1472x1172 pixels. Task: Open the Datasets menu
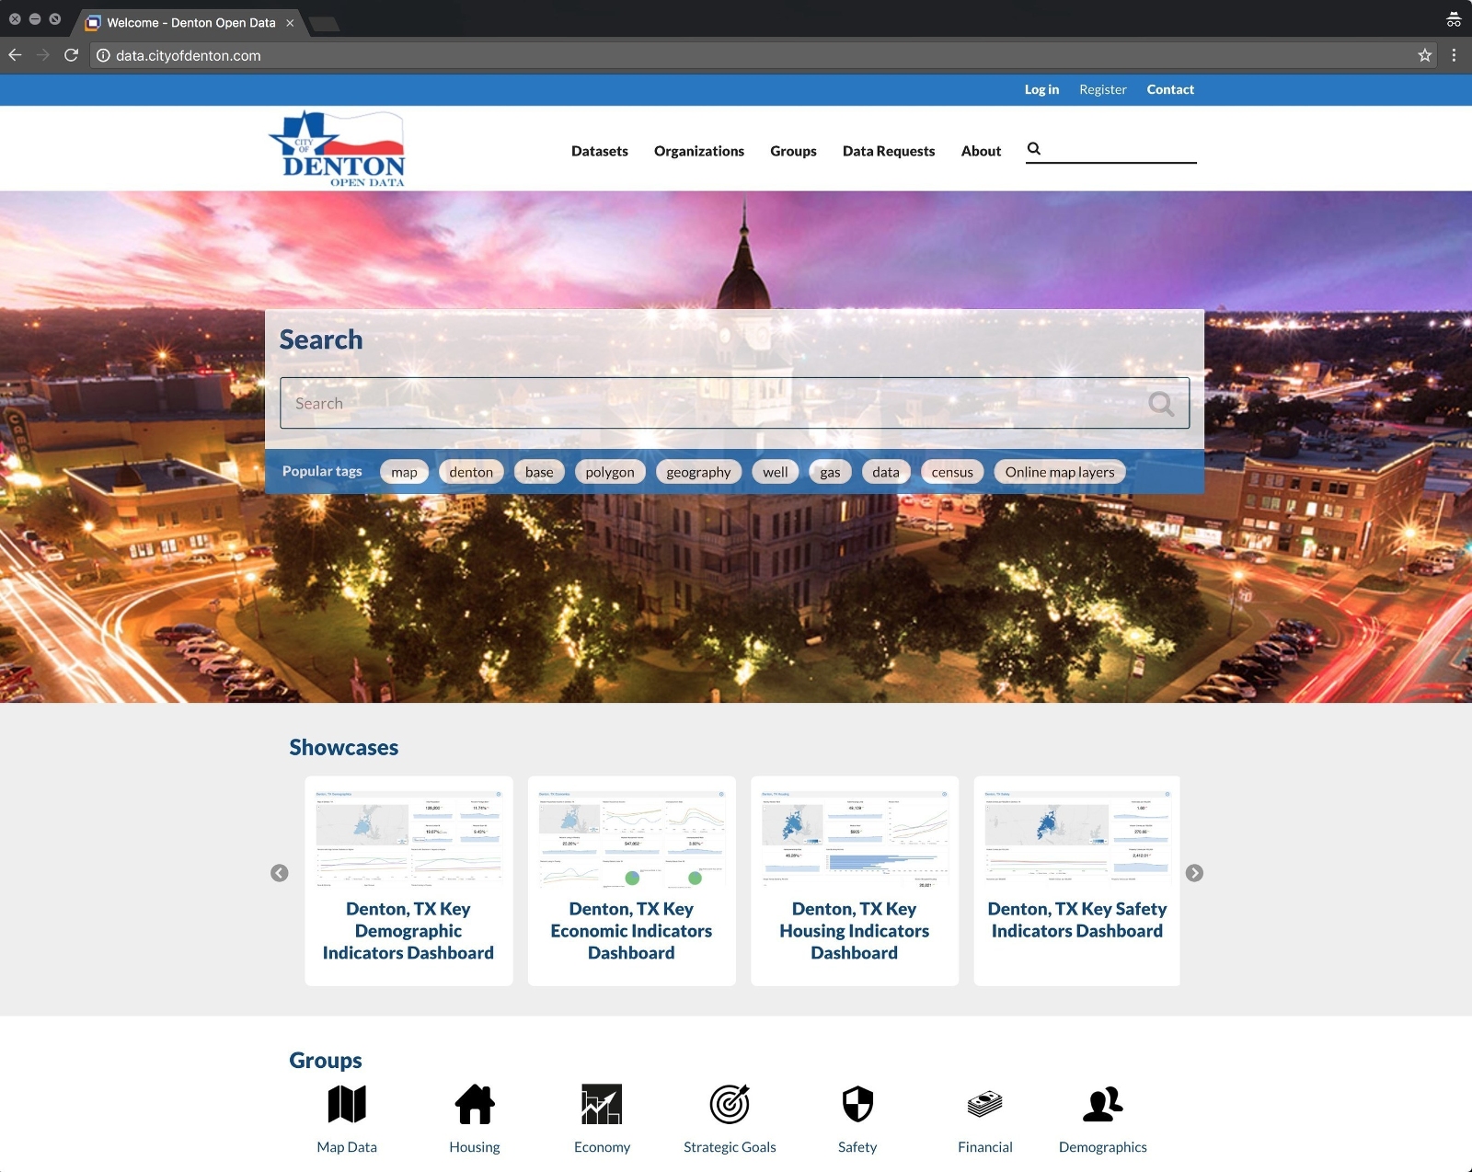click(x=599, y=151)
